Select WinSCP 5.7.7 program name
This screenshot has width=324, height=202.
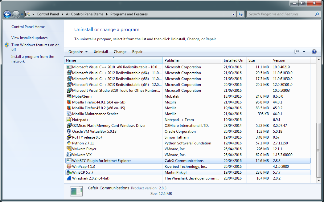[x=83, y=172]
